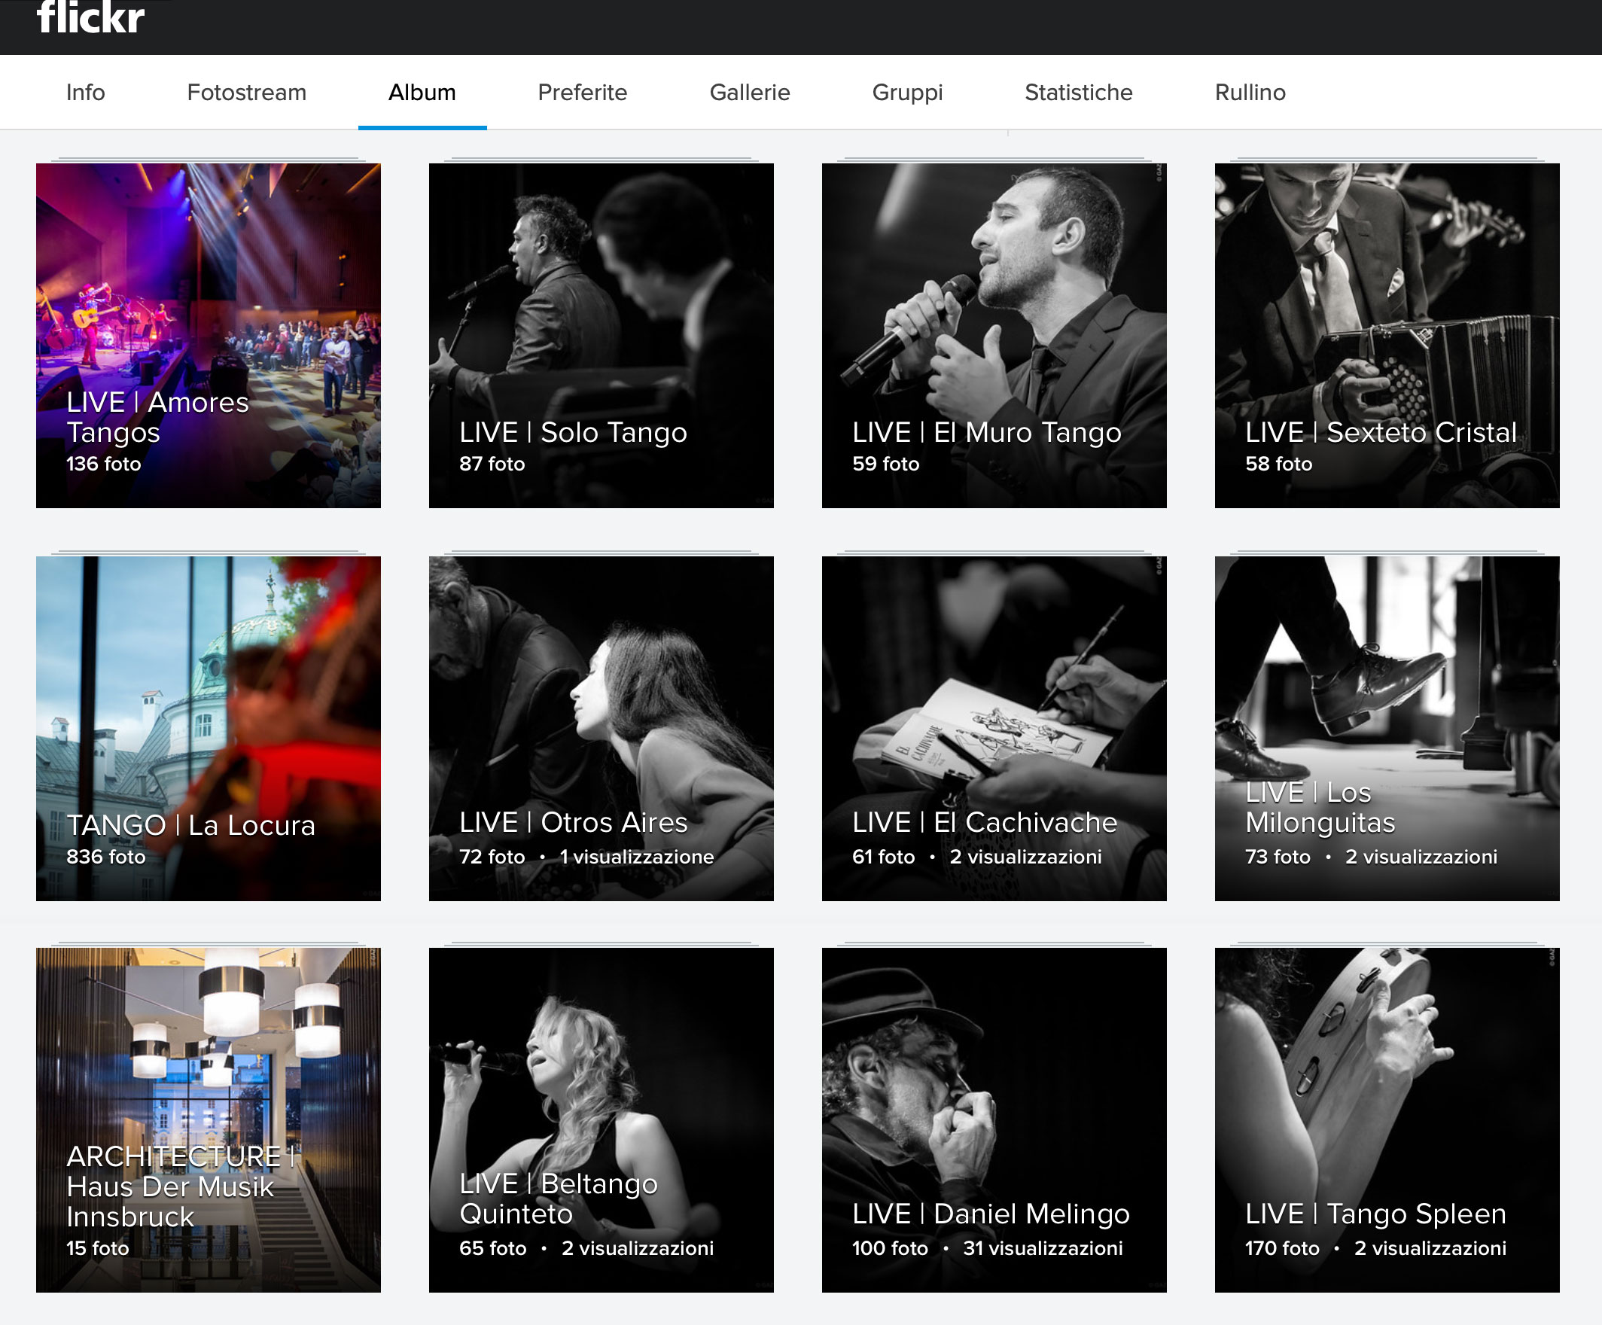Open the LIVE | Otros Aires album
Viewport: 1602px width, 1325px height.
pos(602,729)
